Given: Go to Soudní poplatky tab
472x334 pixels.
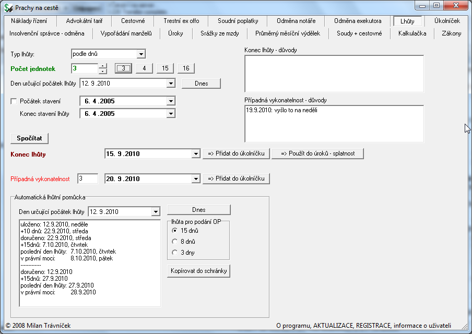Looking at the screenshot, I should tap(238, 21).
